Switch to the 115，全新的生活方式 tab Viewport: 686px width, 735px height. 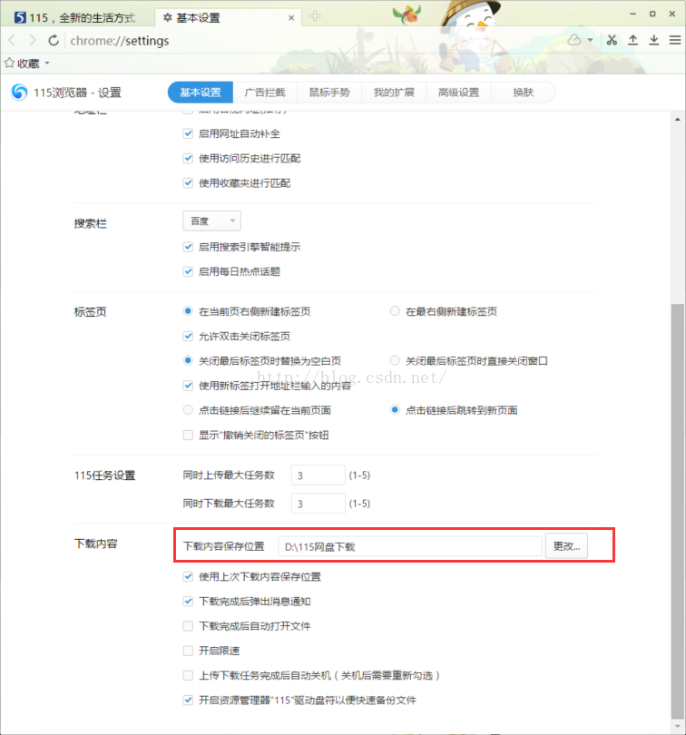tap(75, 18)
